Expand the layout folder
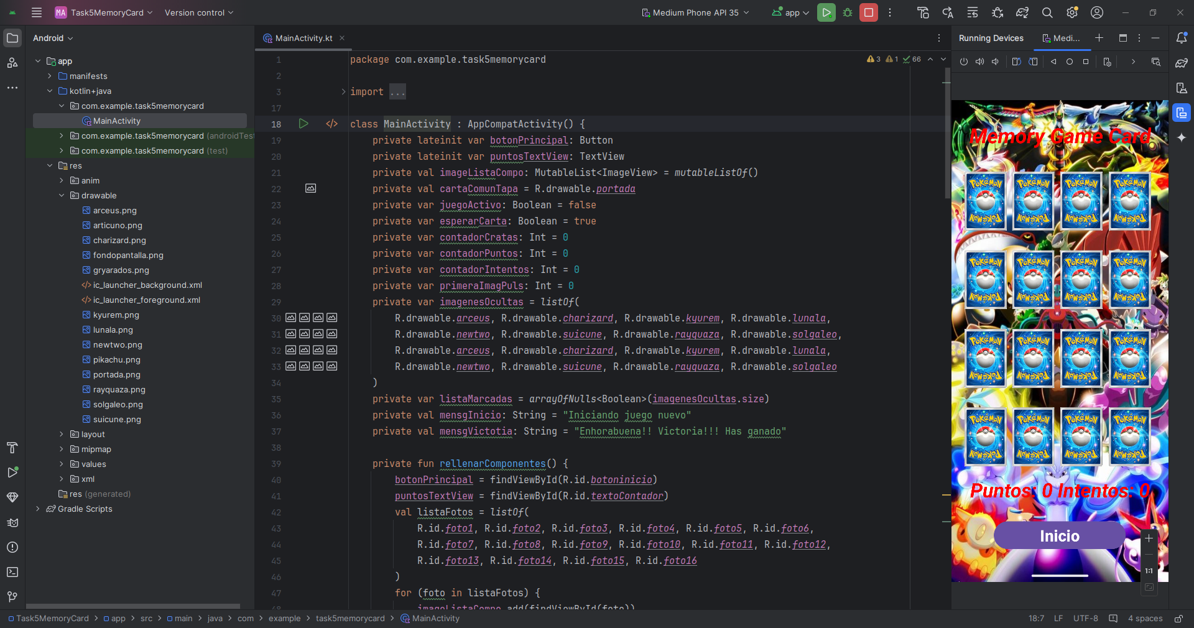The height and width of the screenshot is (628, 1194). coord(62,434)
